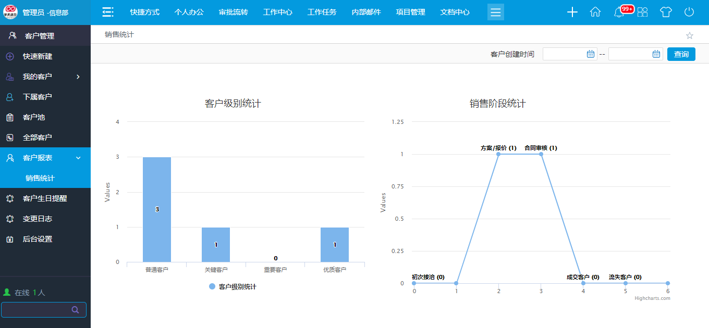
Task: Open Highcharts.com credit link
Action: [652, 298]
